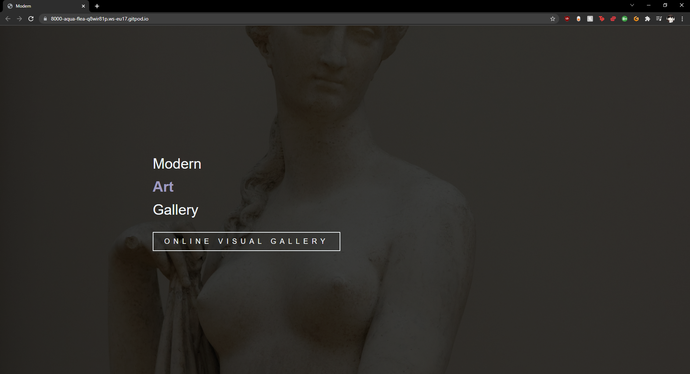Open the Extensions puzzle-piece menu
This screenshot has width=690, height=374.
click(648, 19)
